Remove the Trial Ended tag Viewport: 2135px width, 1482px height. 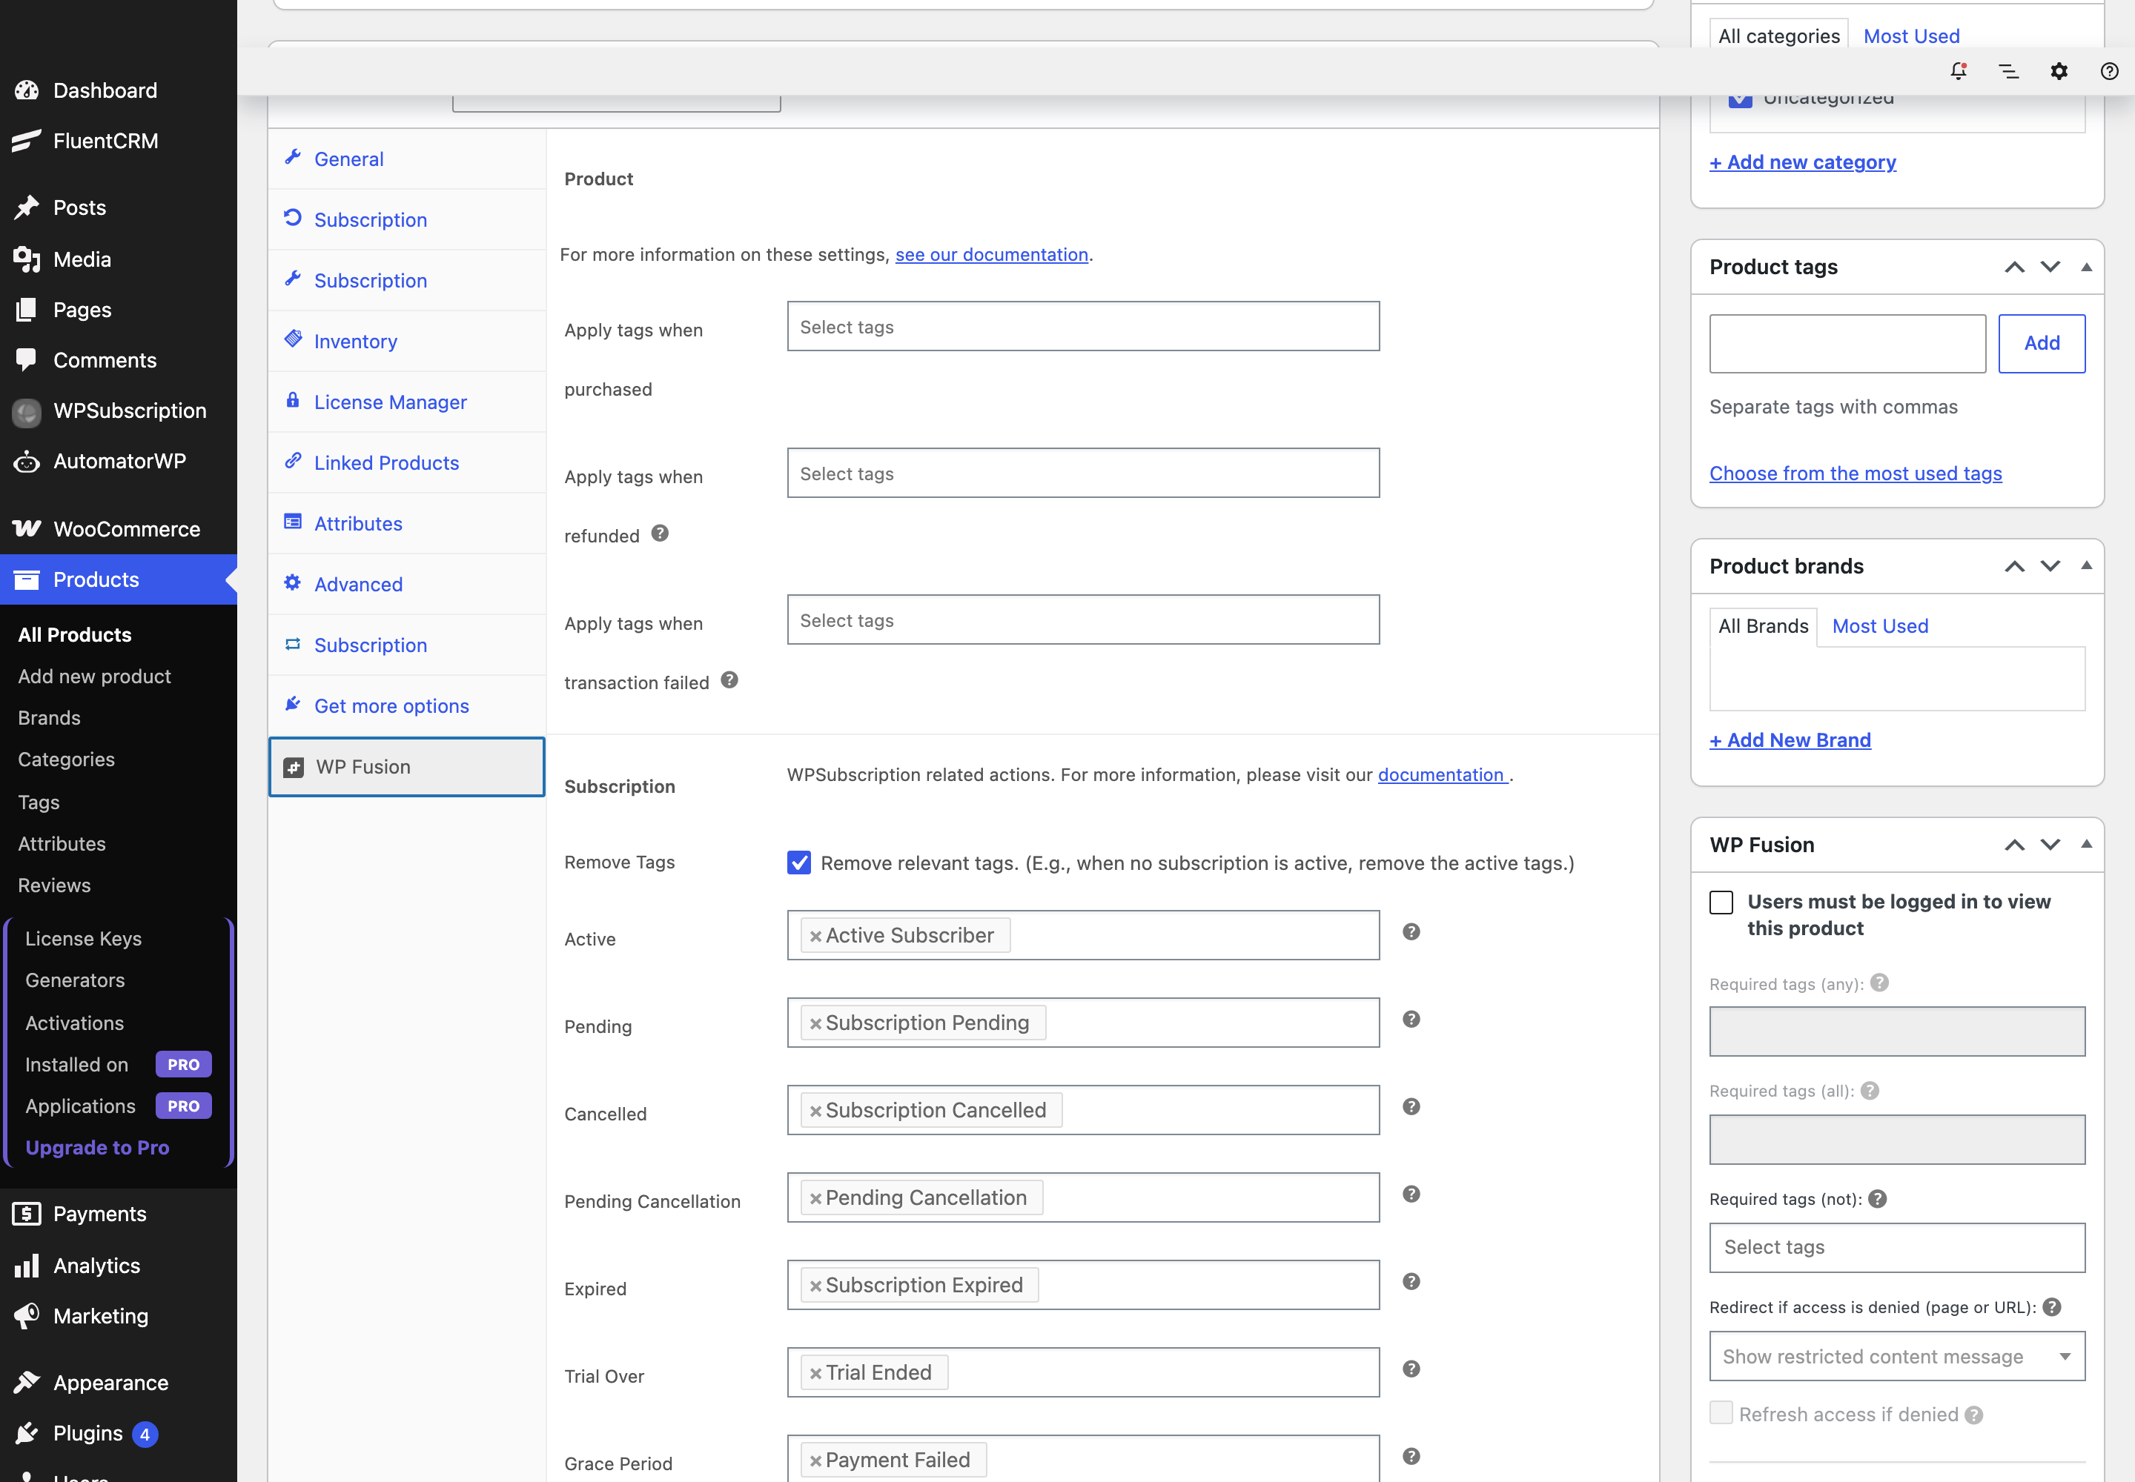[x=815, y=1373]
